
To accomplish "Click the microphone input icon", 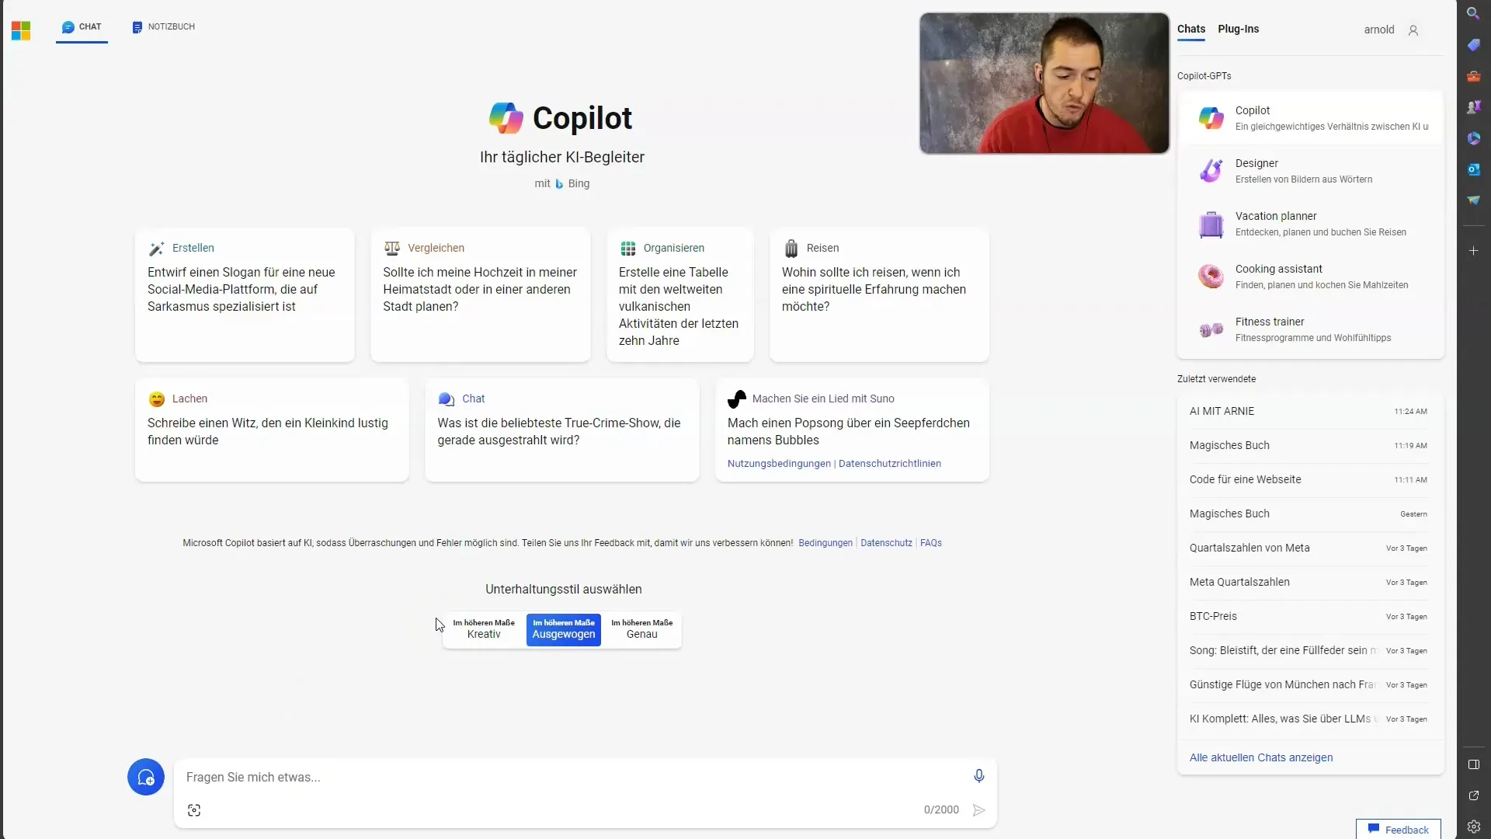I will (x=978, y=775).
